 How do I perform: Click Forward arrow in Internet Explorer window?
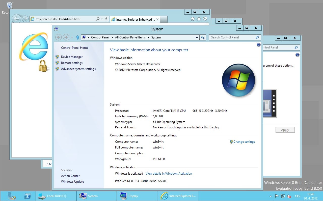pyautogui.click(x=25, y=19)
